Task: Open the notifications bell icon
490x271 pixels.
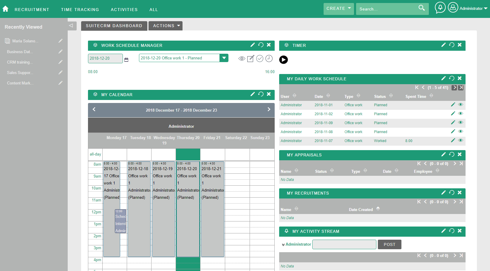Action: click(x=440, y=8)
